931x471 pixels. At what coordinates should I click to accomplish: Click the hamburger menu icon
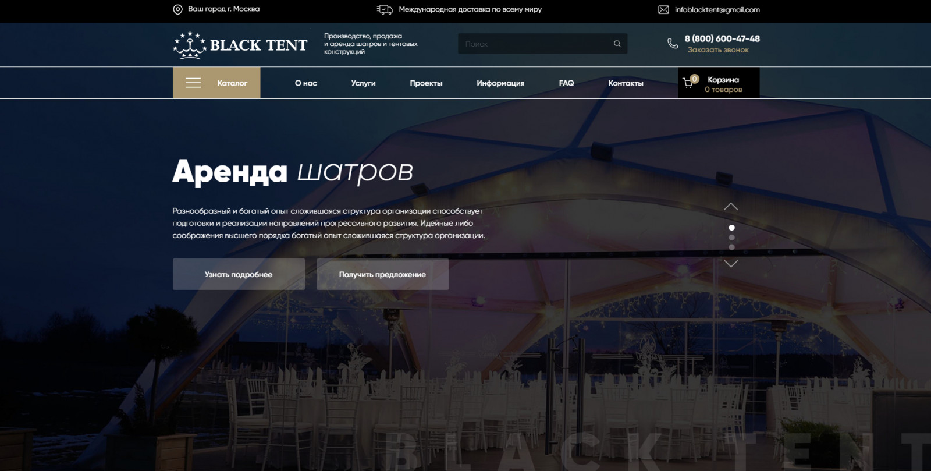tap(193, 83)
